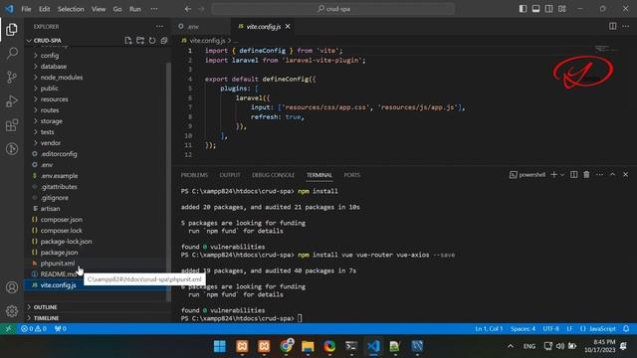Open Explorer views and more actions menu
The width and height of the screenshot is (637, 358).
[159, 27]
